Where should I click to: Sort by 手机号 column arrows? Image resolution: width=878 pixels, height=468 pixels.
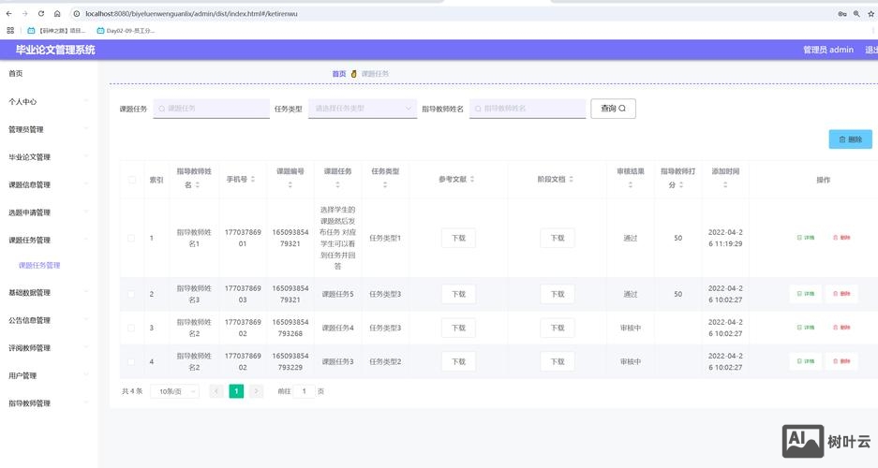point(253,180)
